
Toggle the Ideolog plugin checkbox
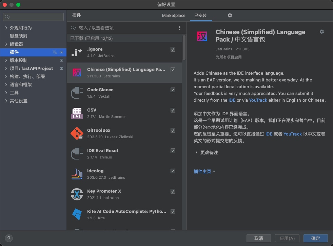[x=173, y=171]
